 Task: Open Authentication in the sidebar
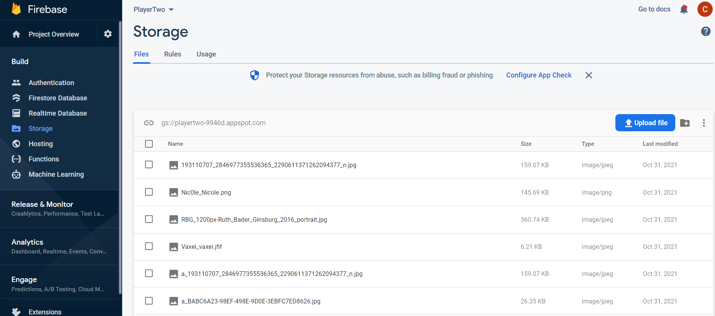(x=51, y=83)
